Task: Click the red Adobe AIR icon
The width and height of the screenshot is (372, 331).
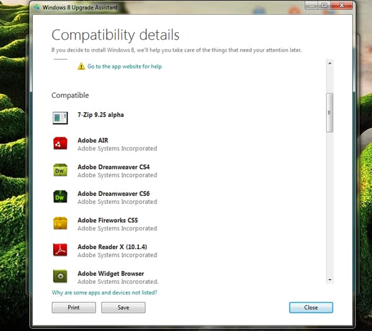Action: point(60,144)
